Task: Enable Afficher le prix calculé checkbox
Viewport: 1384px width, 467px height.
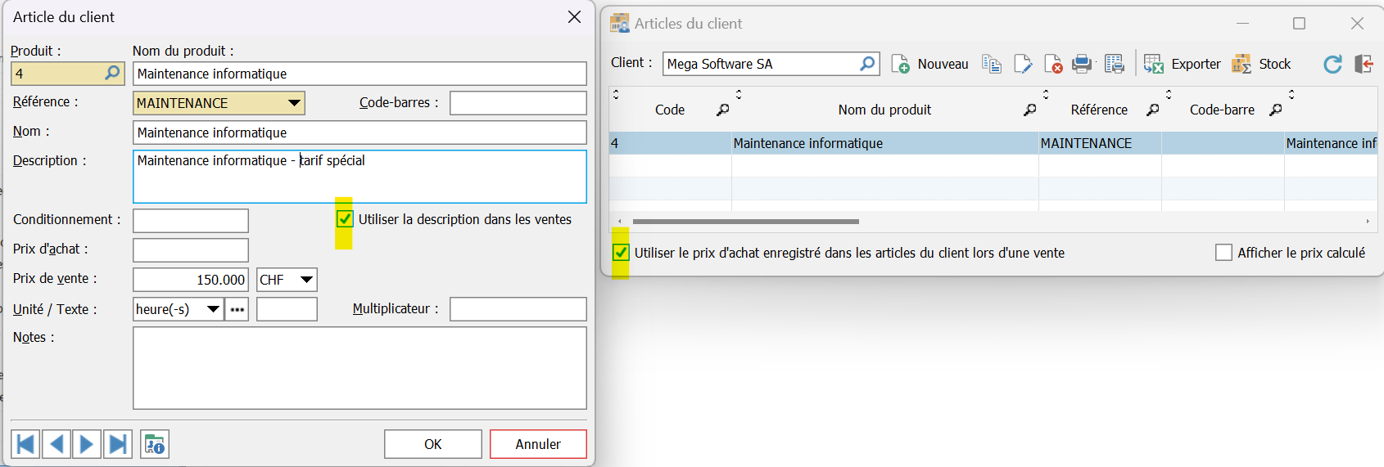Action: (1223, 253)
